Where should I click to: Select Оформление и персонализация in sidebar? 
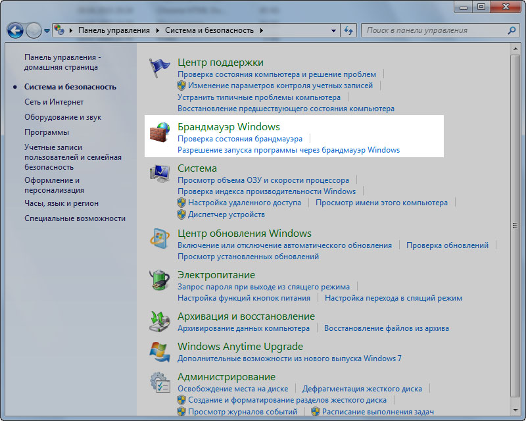54,185
